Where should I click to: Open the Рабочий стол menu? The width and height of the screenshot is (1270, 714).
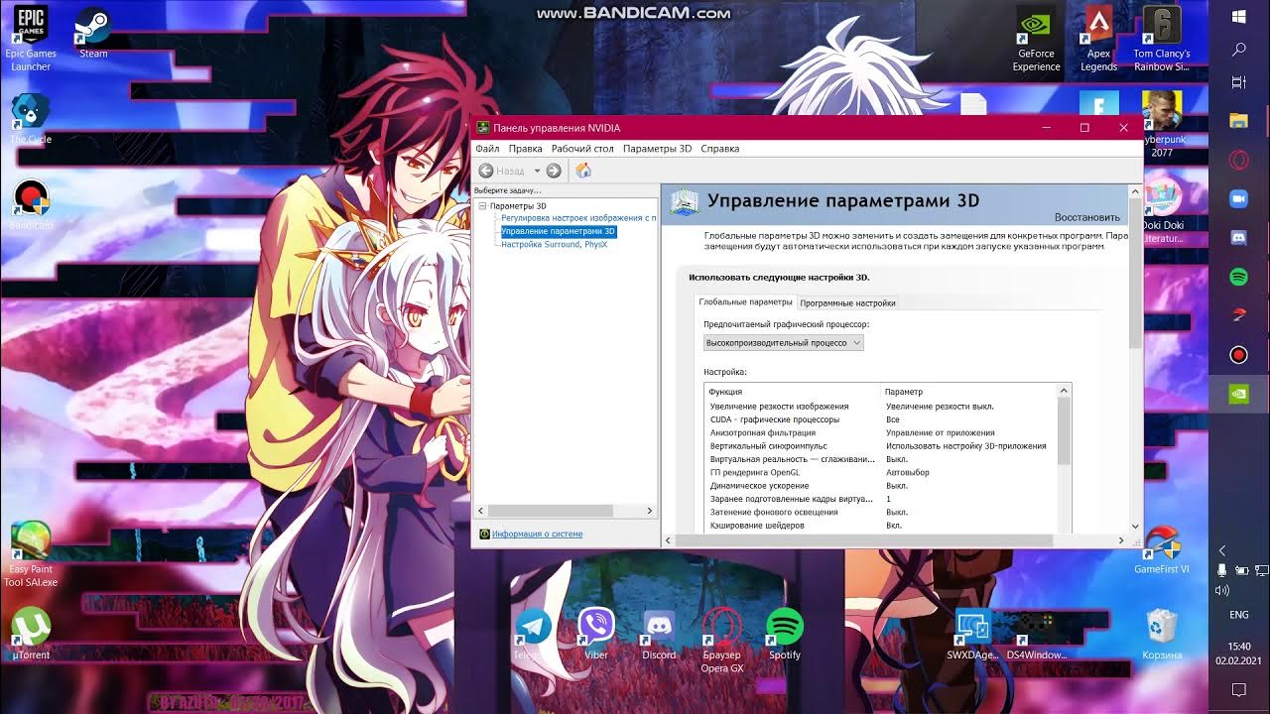(582, 149)
